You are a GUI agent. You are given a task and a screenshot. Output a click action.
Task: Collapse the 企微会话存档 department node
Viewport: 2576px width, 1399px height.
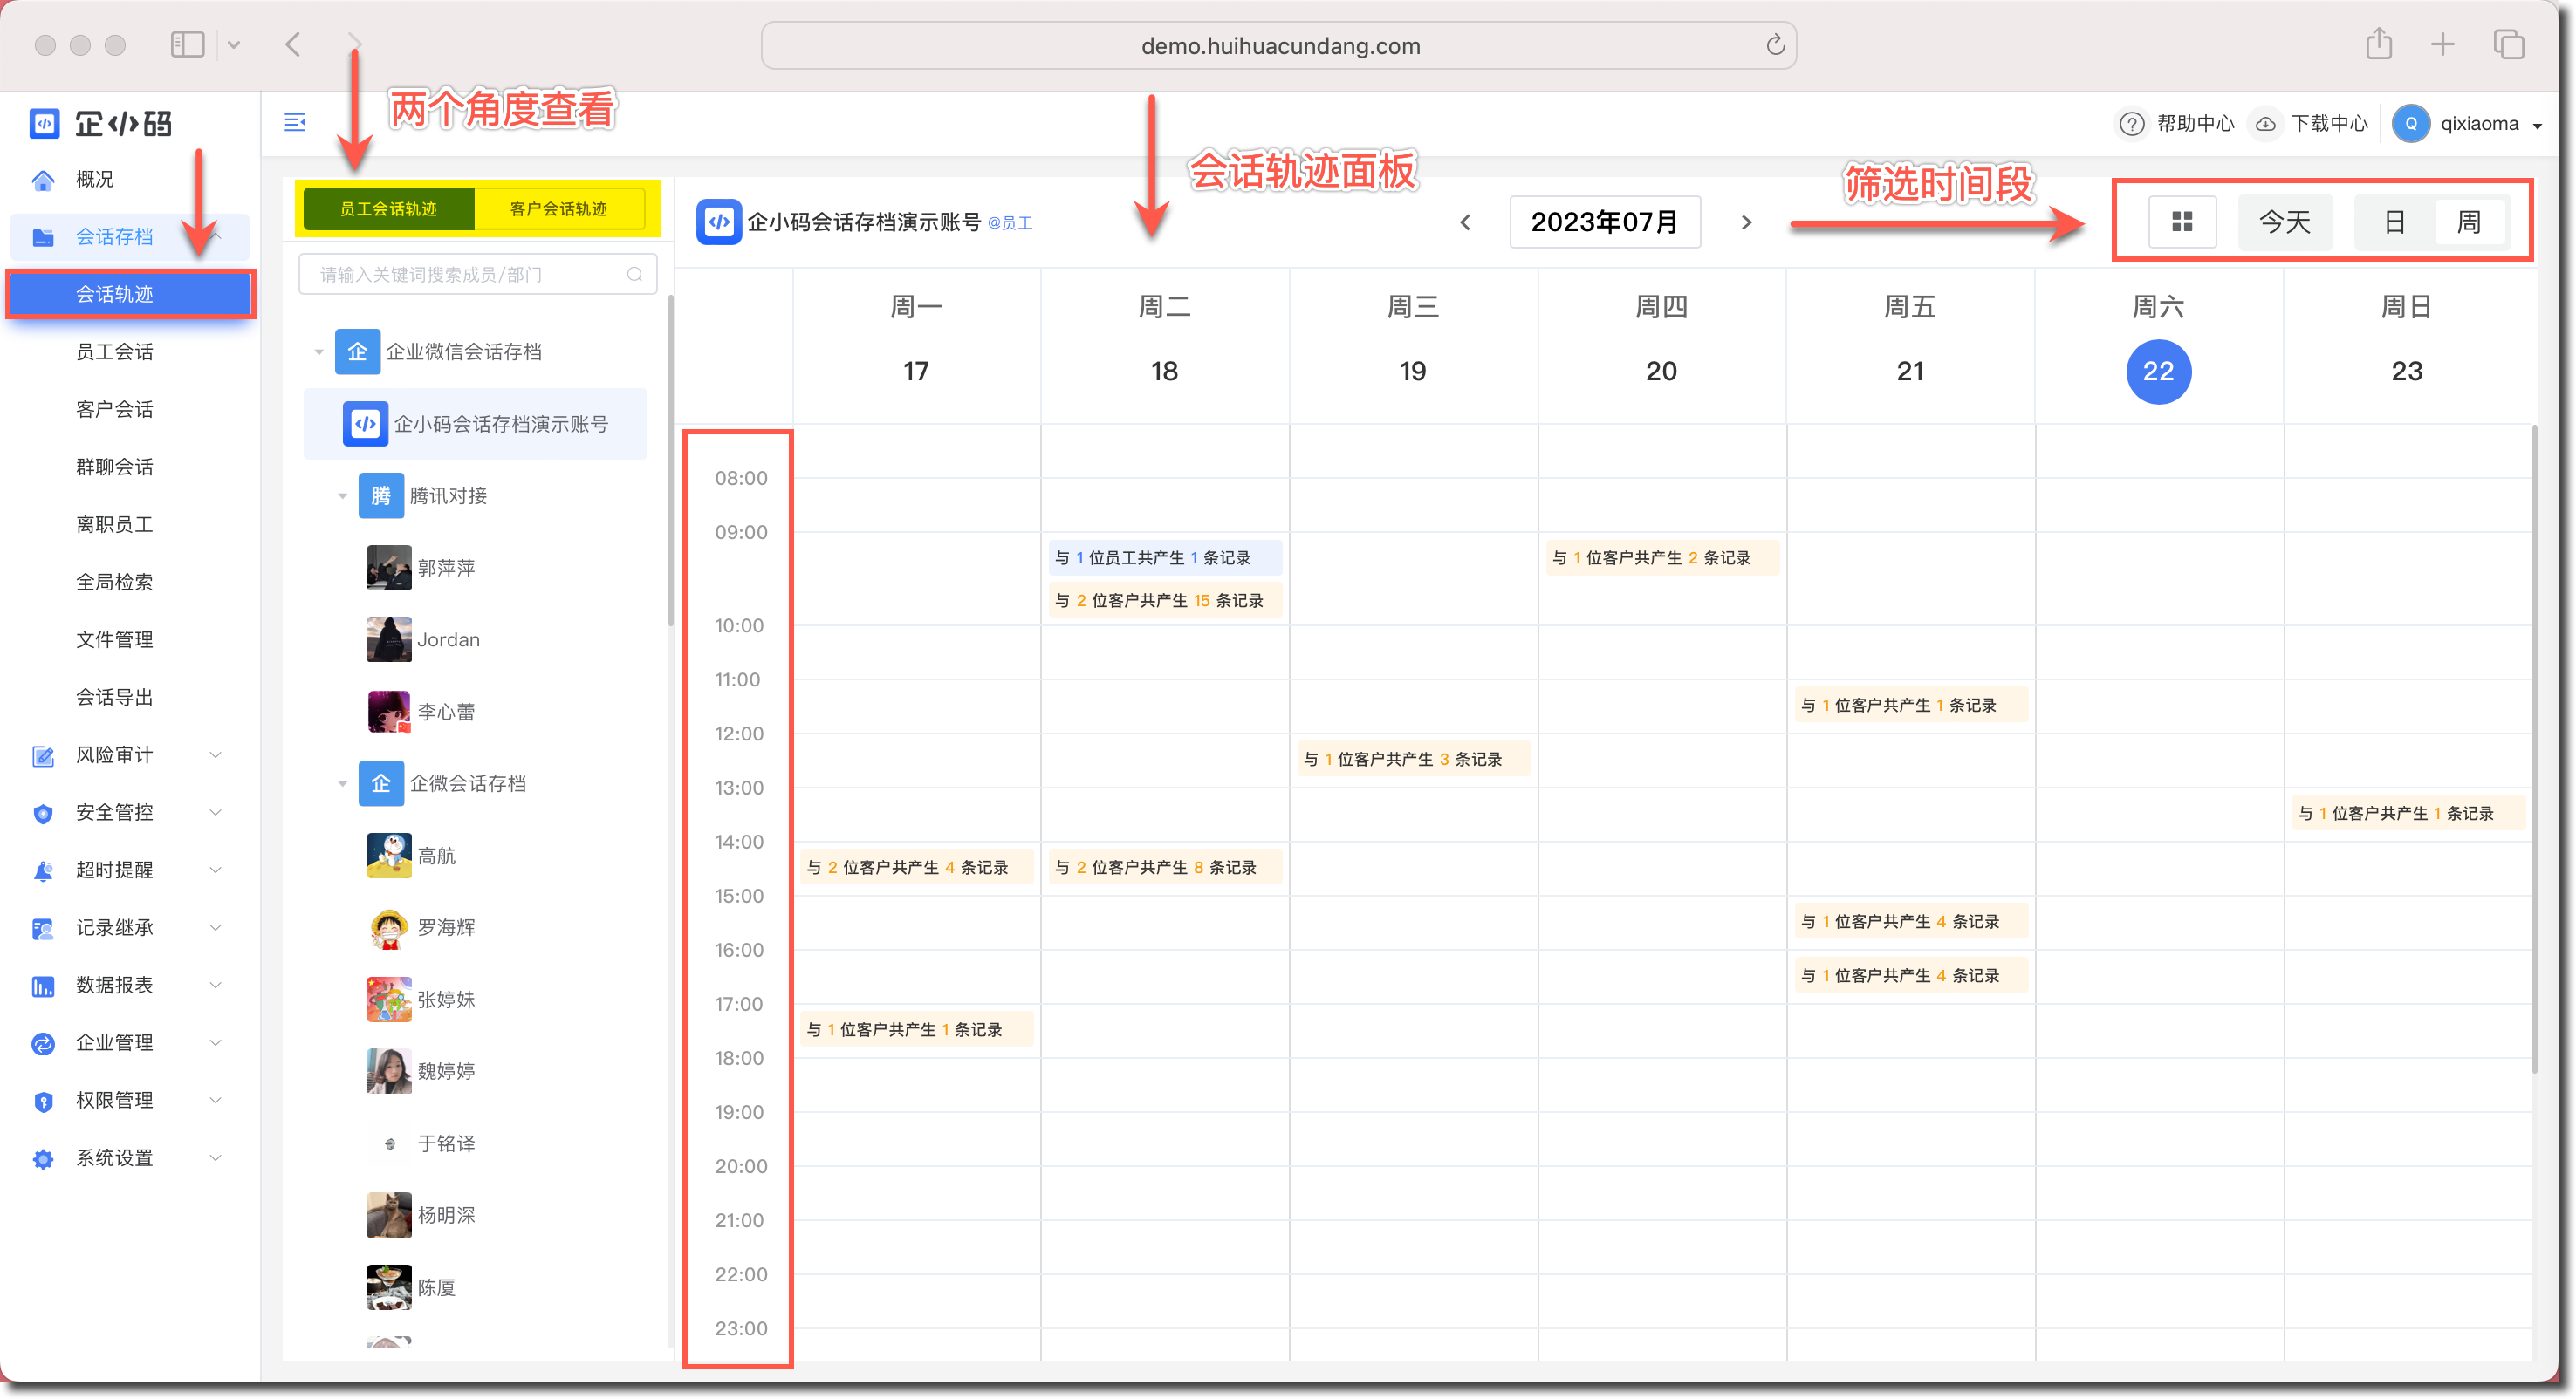(x=343, y=784)
